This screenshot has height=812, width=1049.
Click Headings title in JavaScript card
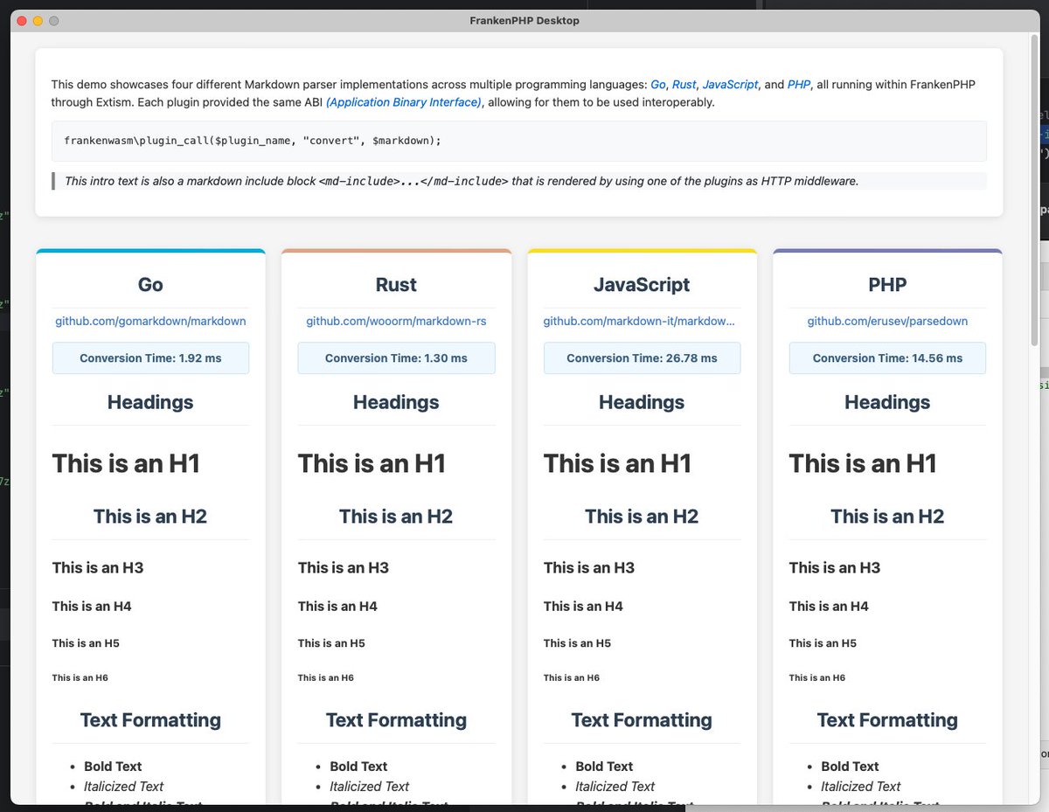[642, 402]
